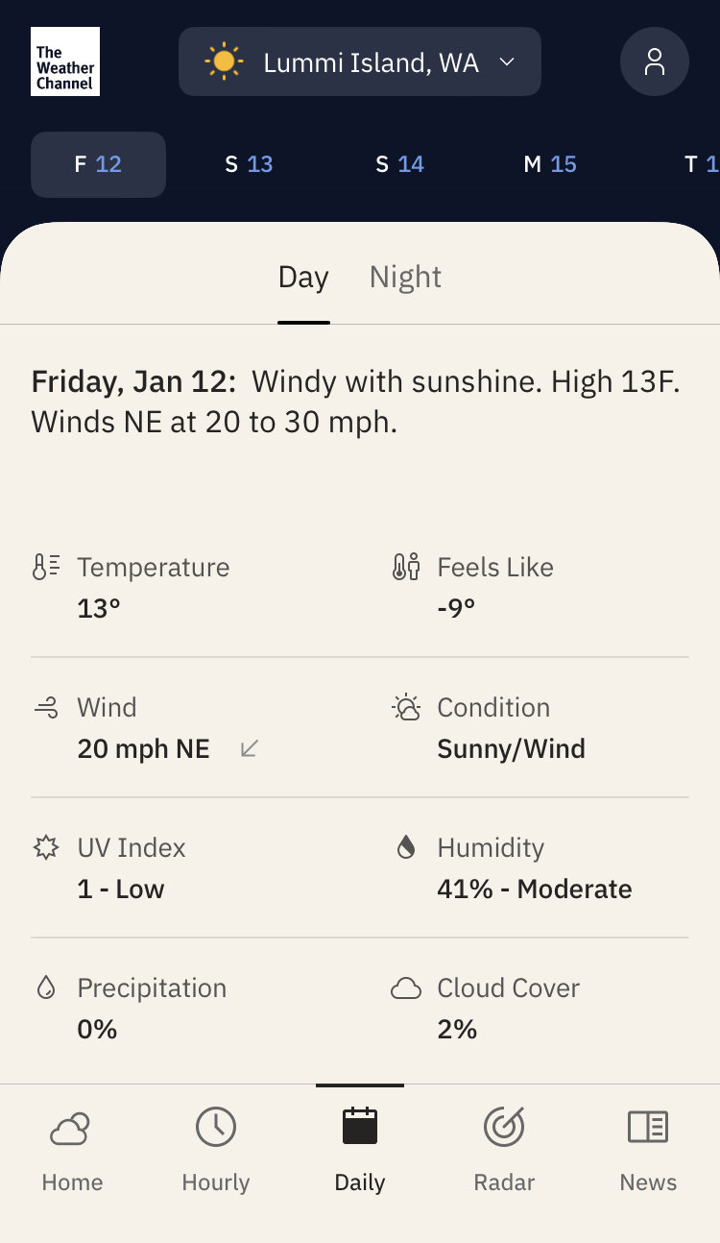Screen dimensions: 720x1243
Task: Open the Radar icon
Action: 504,1127
